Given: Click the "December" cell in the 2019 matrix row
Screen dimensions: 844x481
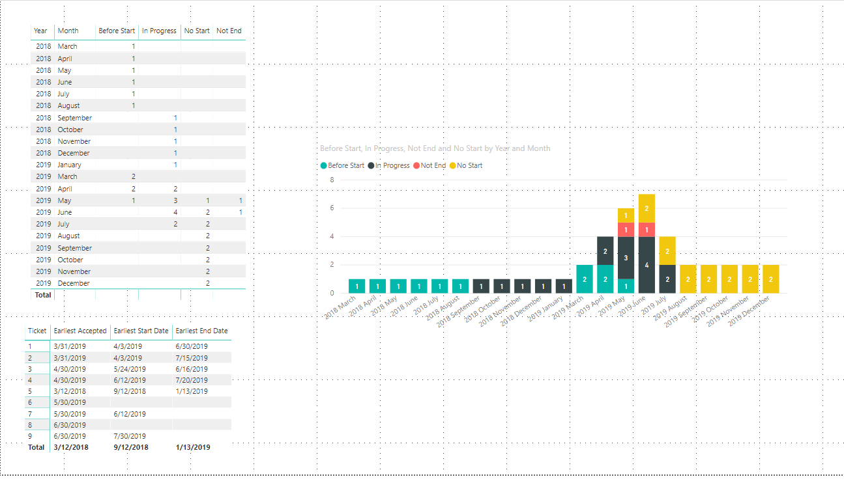Looking at the screenshot, I should tap(74, 283).
